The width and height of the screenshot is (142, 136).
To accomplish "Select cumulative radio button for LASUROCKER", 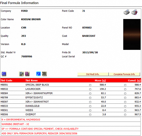I will coord(125,89).
